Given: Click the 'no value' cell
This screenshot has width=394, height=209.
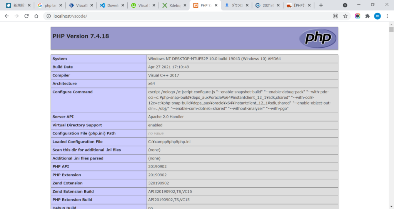Looking at the screenshot, I should click(156, 133).
